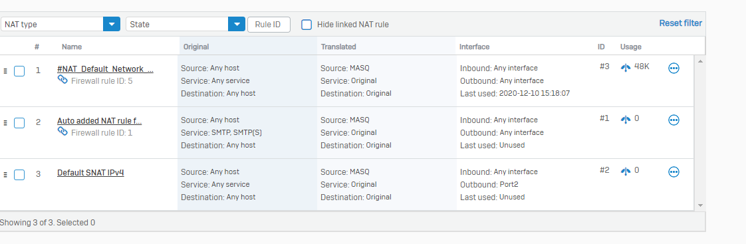Click the linked firewall rule ID 5 chain icon
The image size is (746, 244).
tap(62, 80)
